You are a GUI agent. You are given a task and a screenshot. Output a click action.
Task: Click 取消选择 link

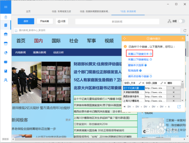pyautogui.click(x=133, y=71)
